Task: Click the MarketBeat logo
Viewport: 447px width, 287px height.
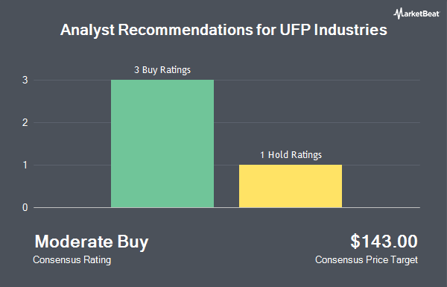Action: pos(416,13)
